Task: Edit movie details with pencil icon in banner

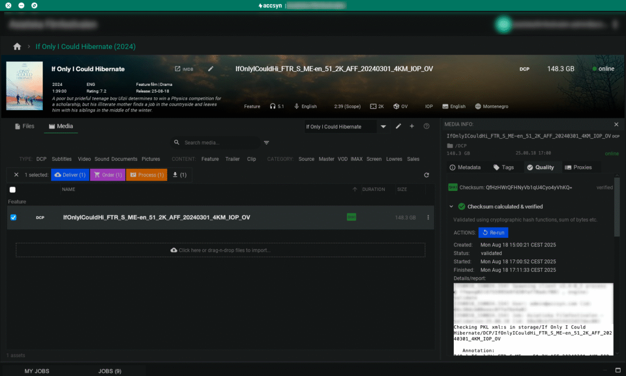Action: tap(210, 69)
